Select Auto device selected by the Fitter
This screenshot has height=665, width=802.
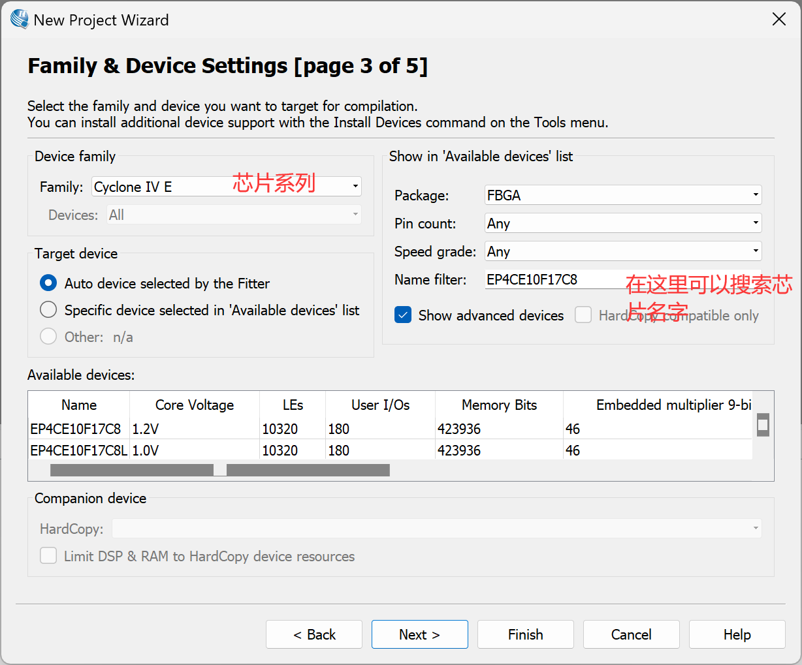click(x=48, y=283)
